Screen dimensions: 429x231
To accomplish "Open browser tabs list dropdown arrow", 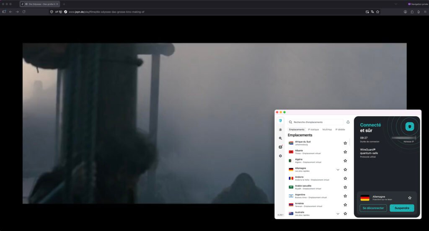I will click(x=395, y=4).
